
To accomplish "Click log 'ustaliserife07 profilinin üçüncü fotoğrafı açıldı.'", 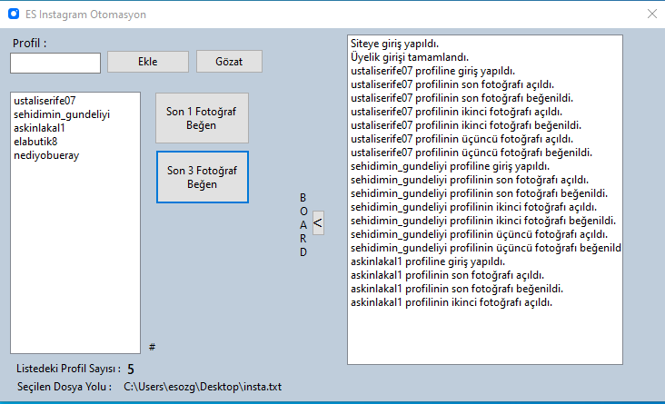I will tap(462, 139).
